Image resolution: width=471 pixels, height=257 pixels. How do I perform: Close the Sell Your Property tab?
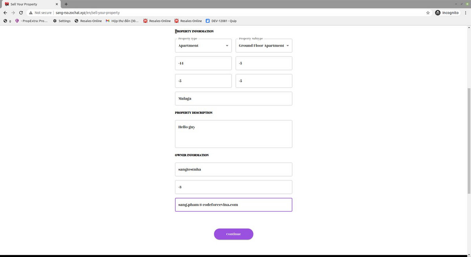(x=57, y=4)
